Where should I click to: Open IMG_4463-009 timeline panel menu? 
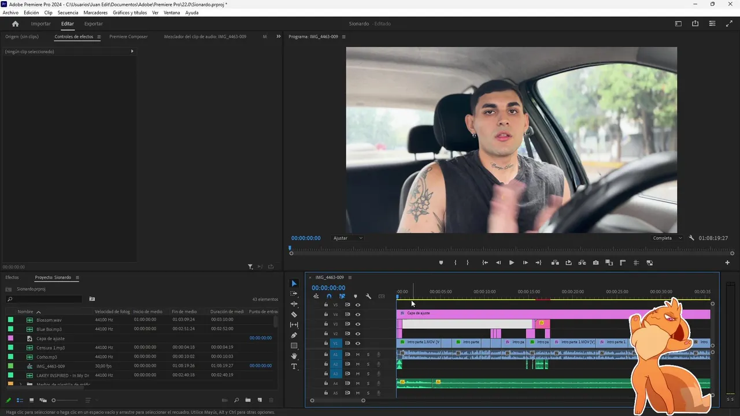point(350,277)
